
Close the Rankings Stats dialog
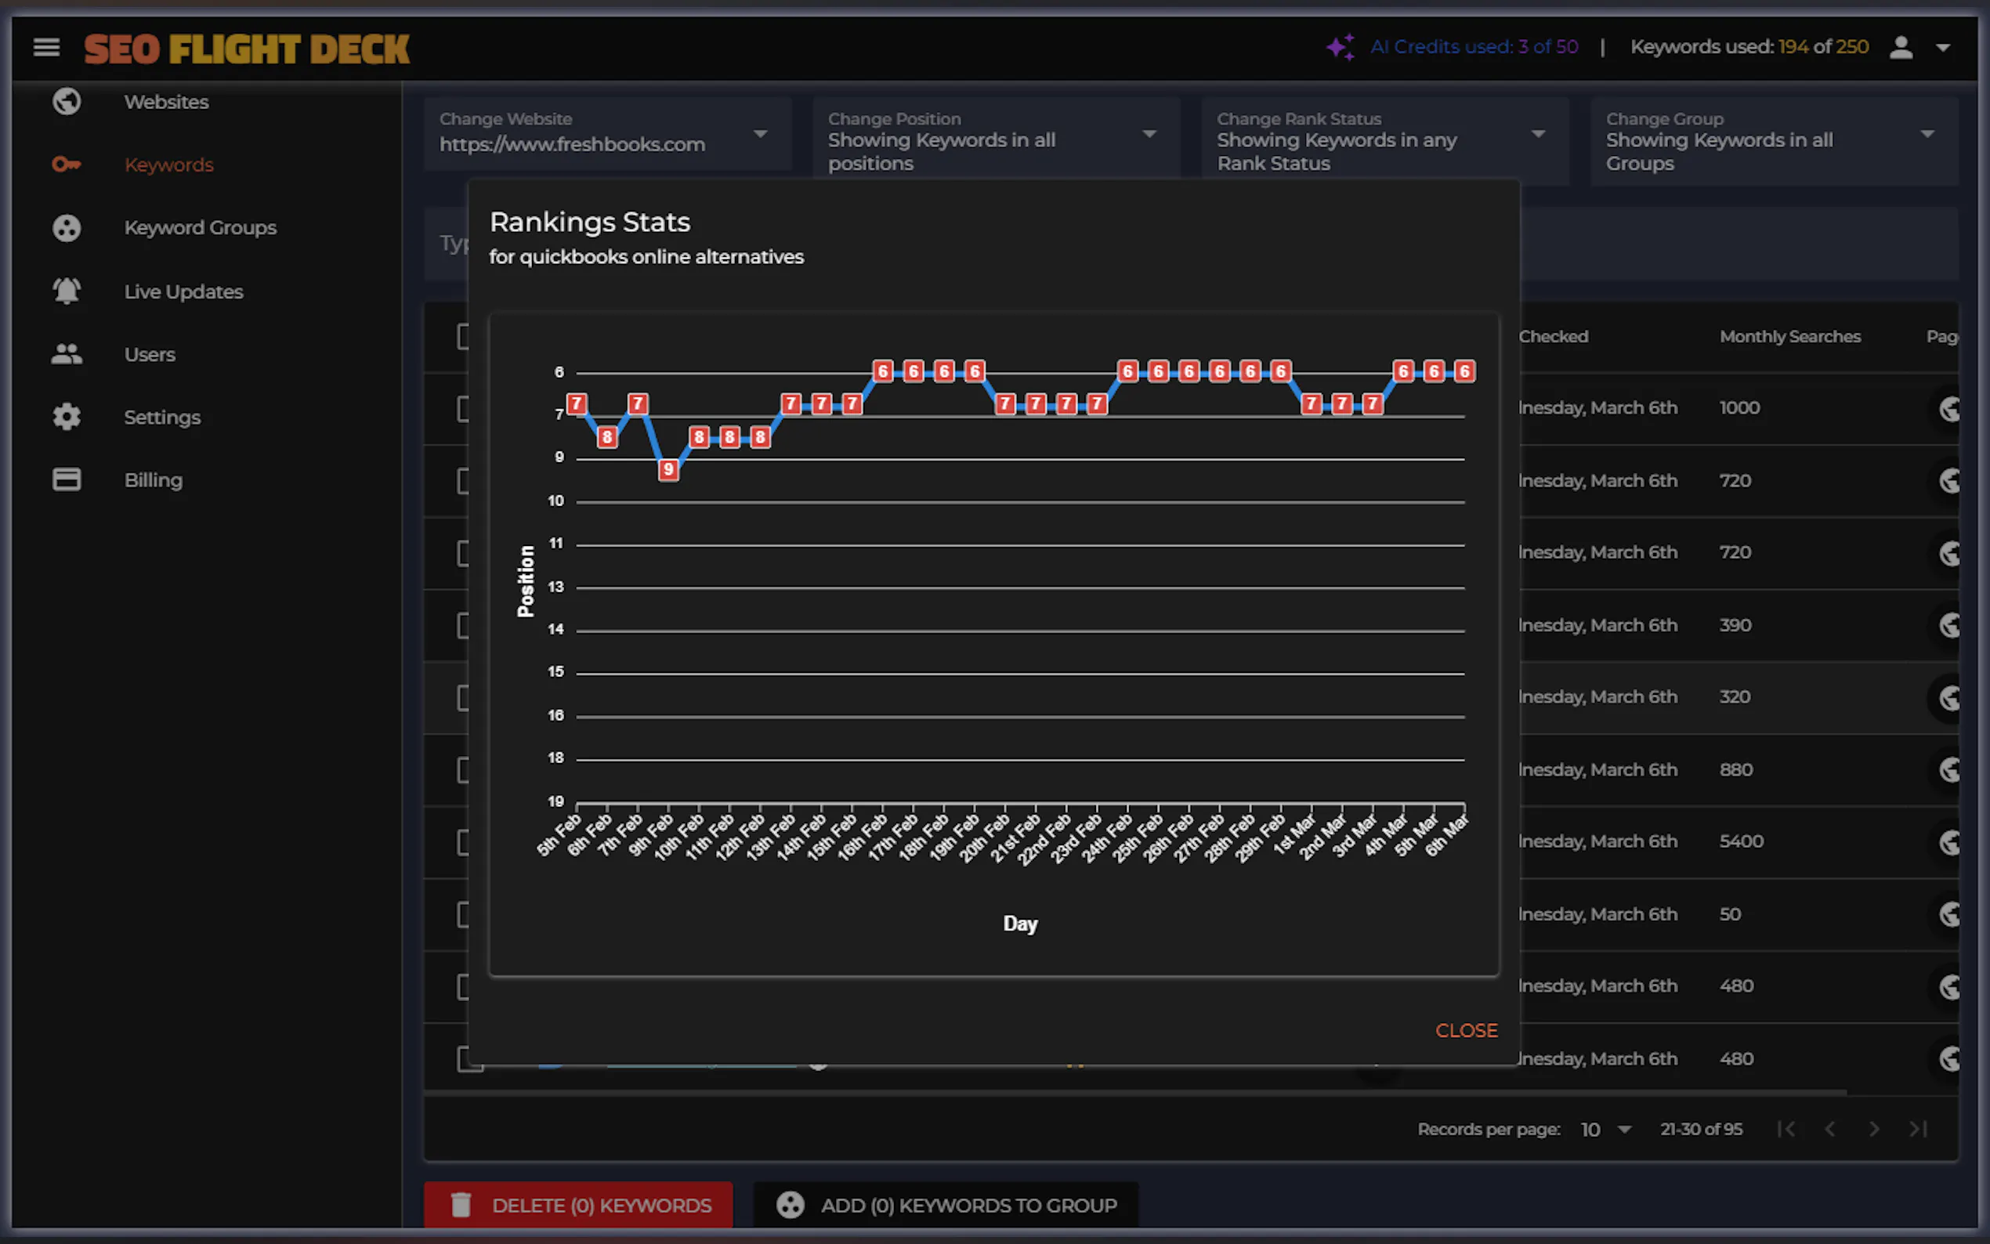click(x=1466, y=1030)
